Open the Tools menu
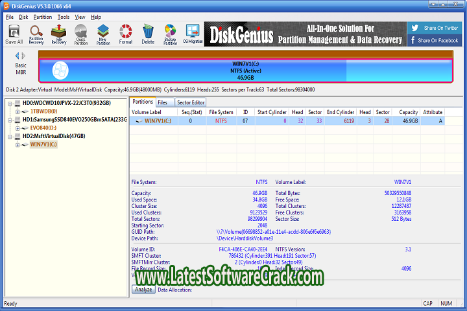The width and height of the screenshot is (467, 311). 64,17
